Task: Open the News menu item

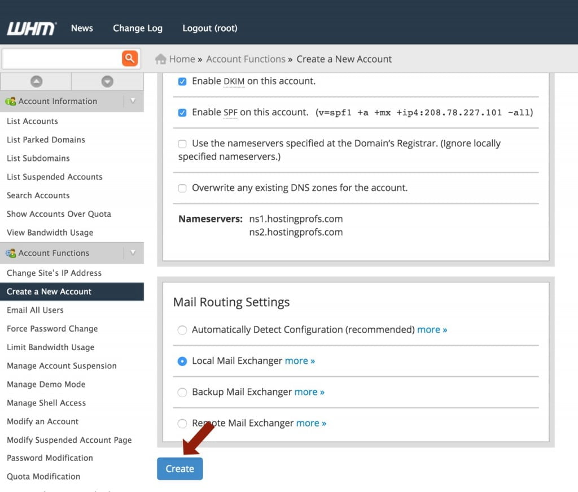Action: (x=82, y=28)
